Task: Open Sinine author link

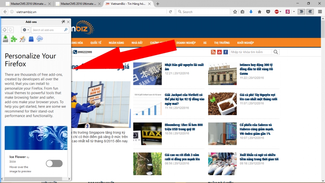Action: click(12, 161)
